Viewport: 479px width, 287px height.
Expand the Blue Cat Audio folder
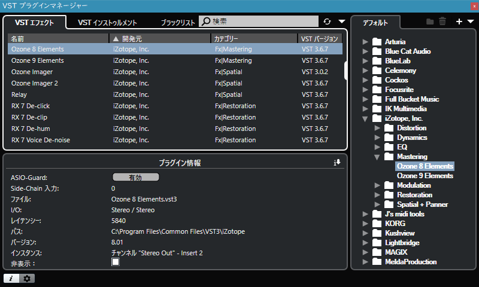click(x=365, y=51)
